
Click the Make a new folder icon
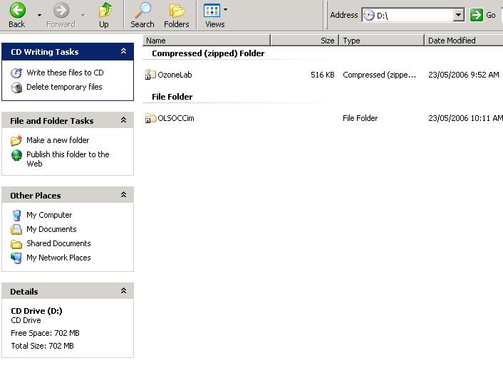16,140
